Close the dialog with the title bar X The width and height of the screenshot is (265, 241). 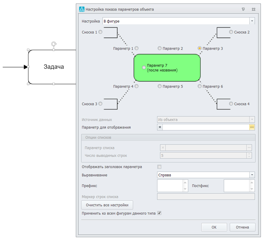click(x=253, y=9)
